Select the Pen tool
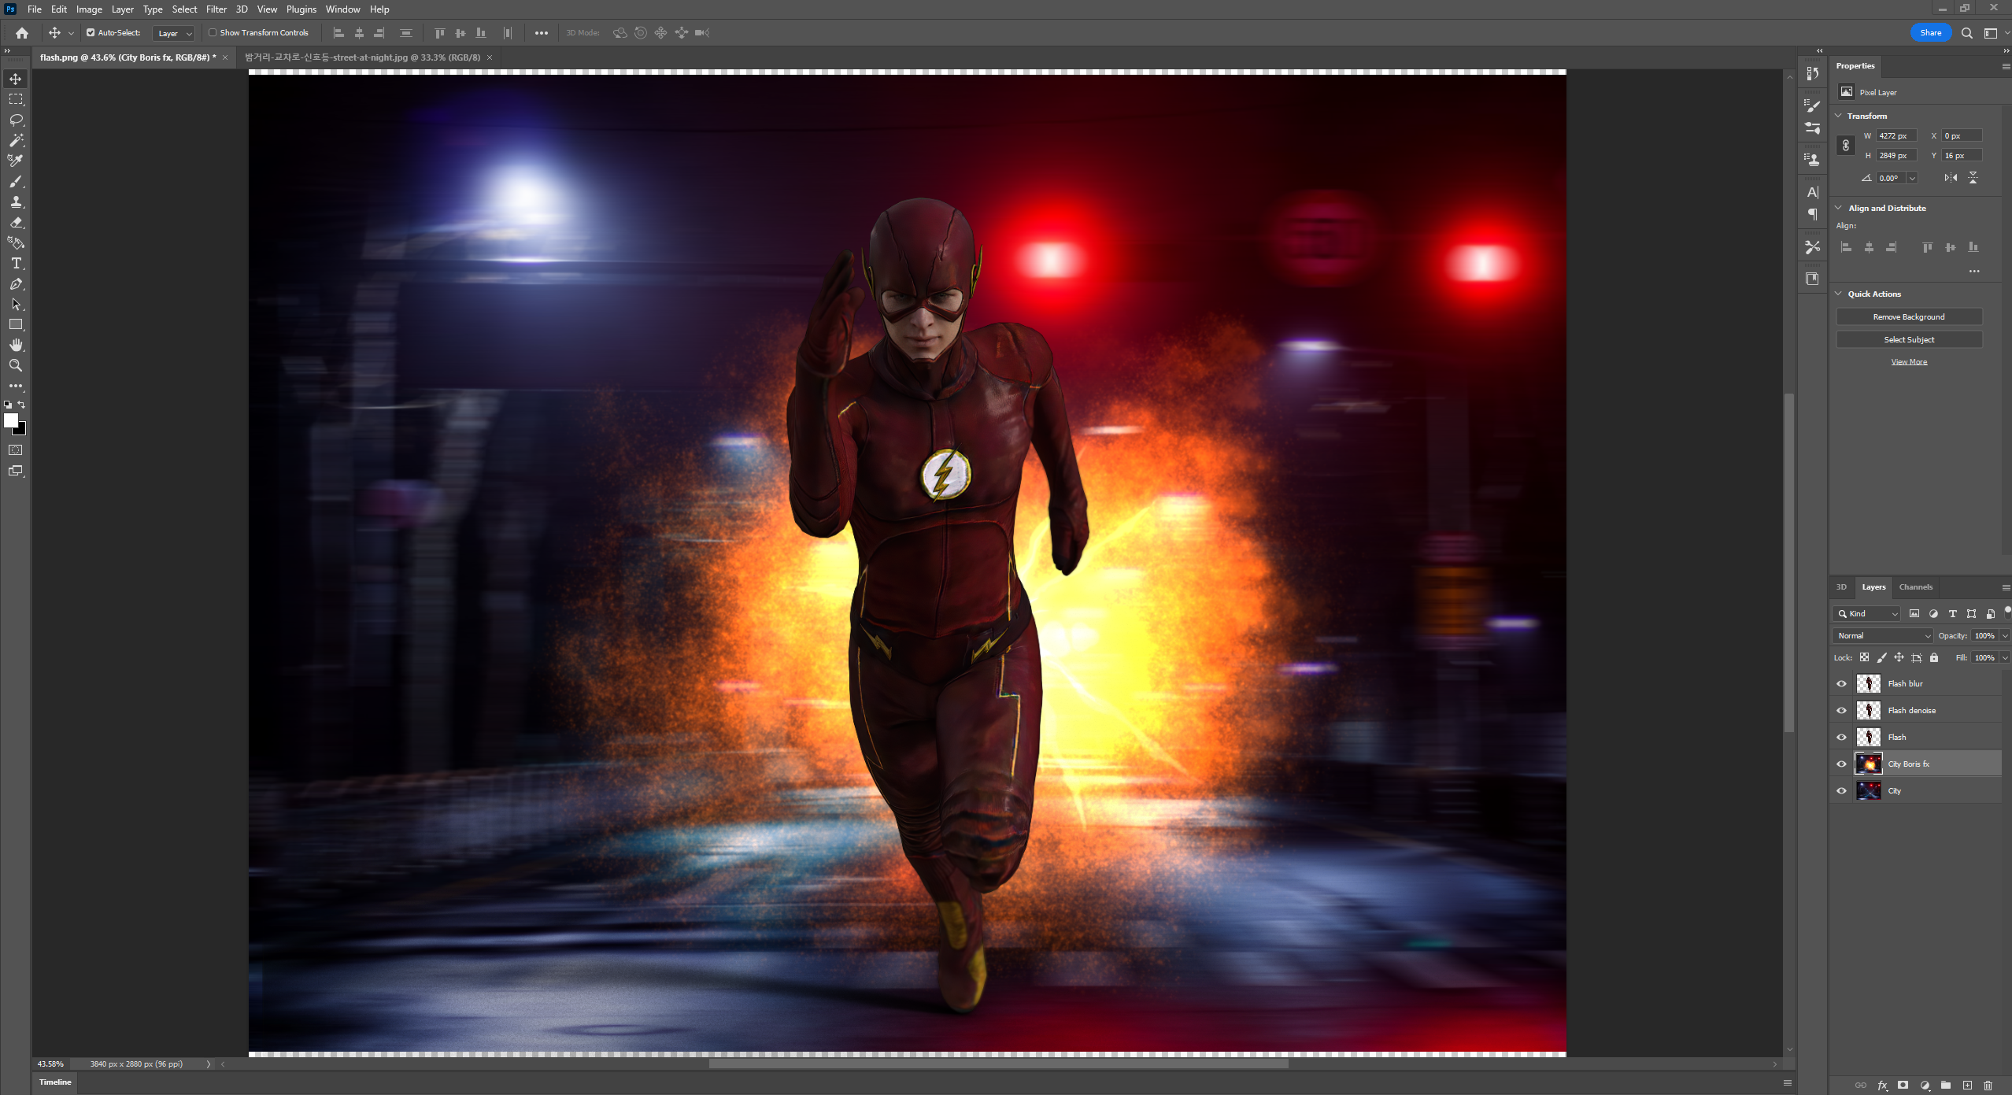 [x=16, y=283]
